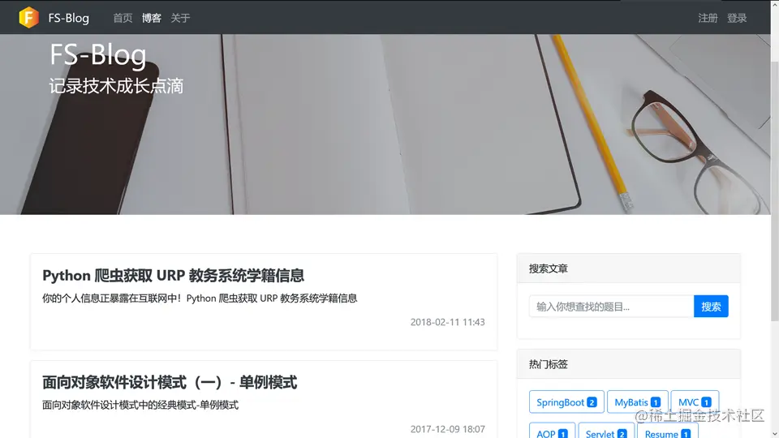The height and width of the screenshot is (438, 779).
Task: Select the Resume tag
Action: coord(668,431)
